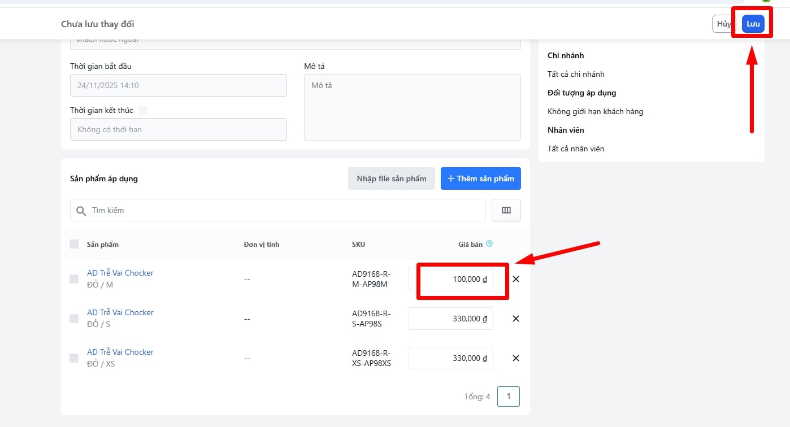
Task: Click Nhập file sản phẩm button
Action: tap(391, 178)
